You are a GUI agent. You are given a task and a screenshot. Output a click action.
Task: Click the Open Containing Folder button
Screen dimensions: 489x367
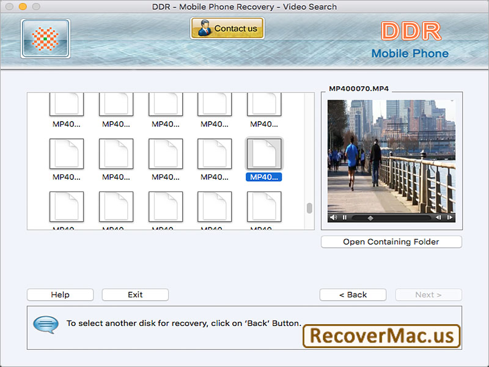pyautogui.click(x=391, y=242)
